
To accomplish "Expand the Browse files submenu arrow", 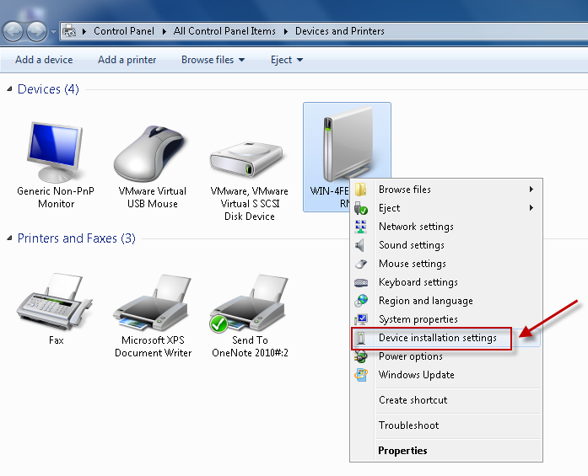I will click(x=531, y=190).
